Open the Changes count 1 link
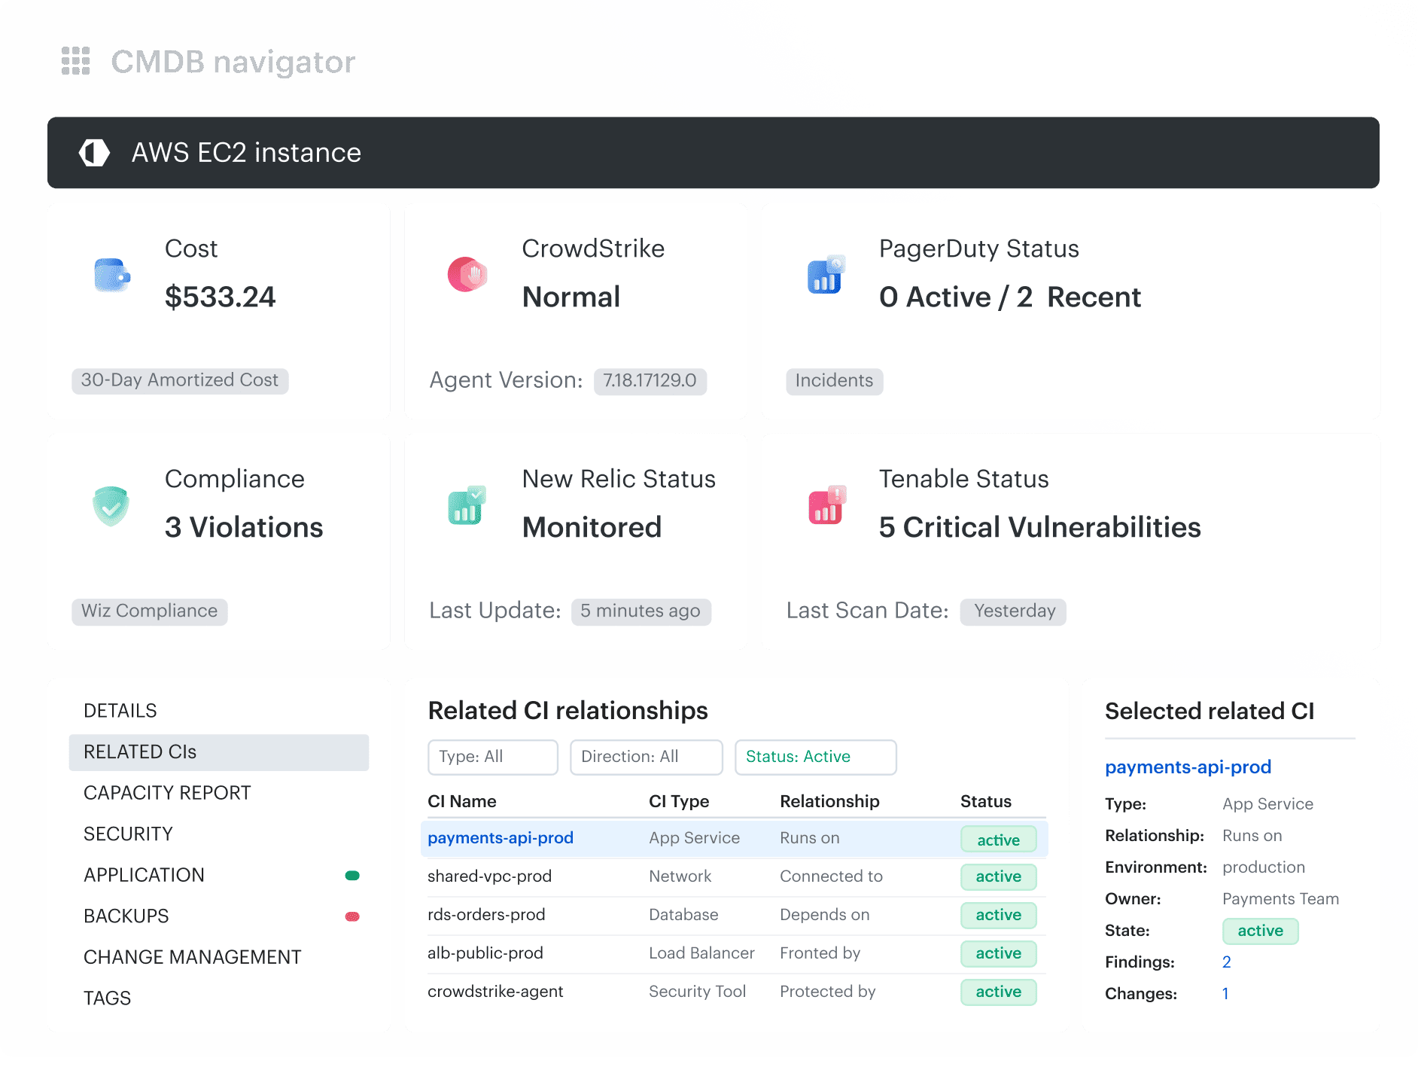 point(1225,994)
